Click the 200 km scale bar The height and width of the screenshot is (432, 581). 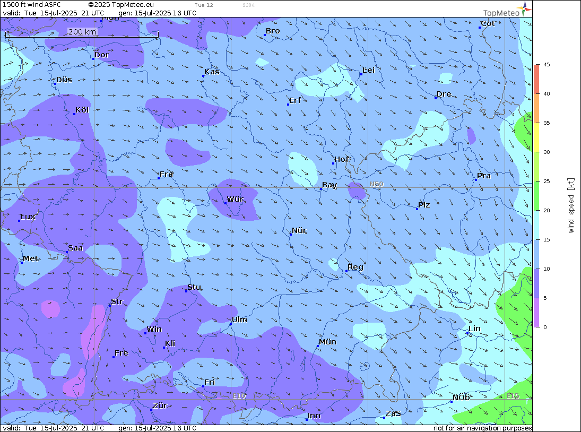coord(82,33)
